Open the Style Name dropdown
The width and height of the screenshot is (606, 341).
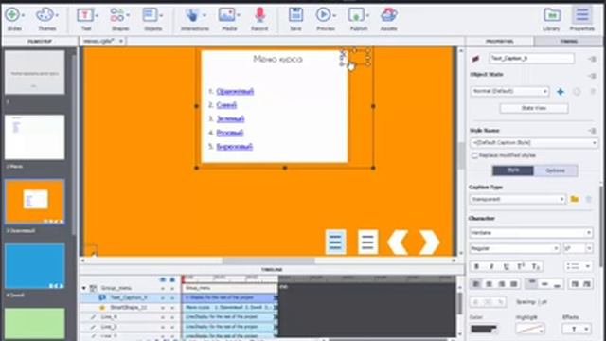[534, 143]
